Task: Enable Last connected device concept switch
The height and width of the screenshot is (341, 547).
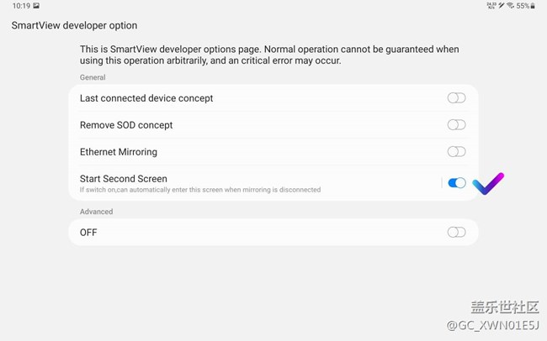Action: [x=456, y=98]
